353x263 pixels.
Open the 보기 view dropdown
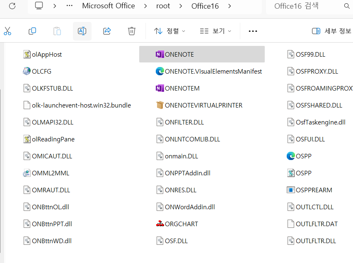pyautogui.click(x=215, y=31)
